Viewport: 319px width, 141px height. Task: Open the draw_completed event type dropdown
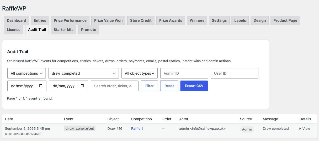84,73
